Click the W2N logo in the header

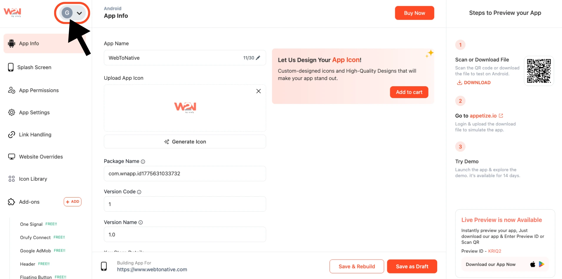click(x=12, y=12)
